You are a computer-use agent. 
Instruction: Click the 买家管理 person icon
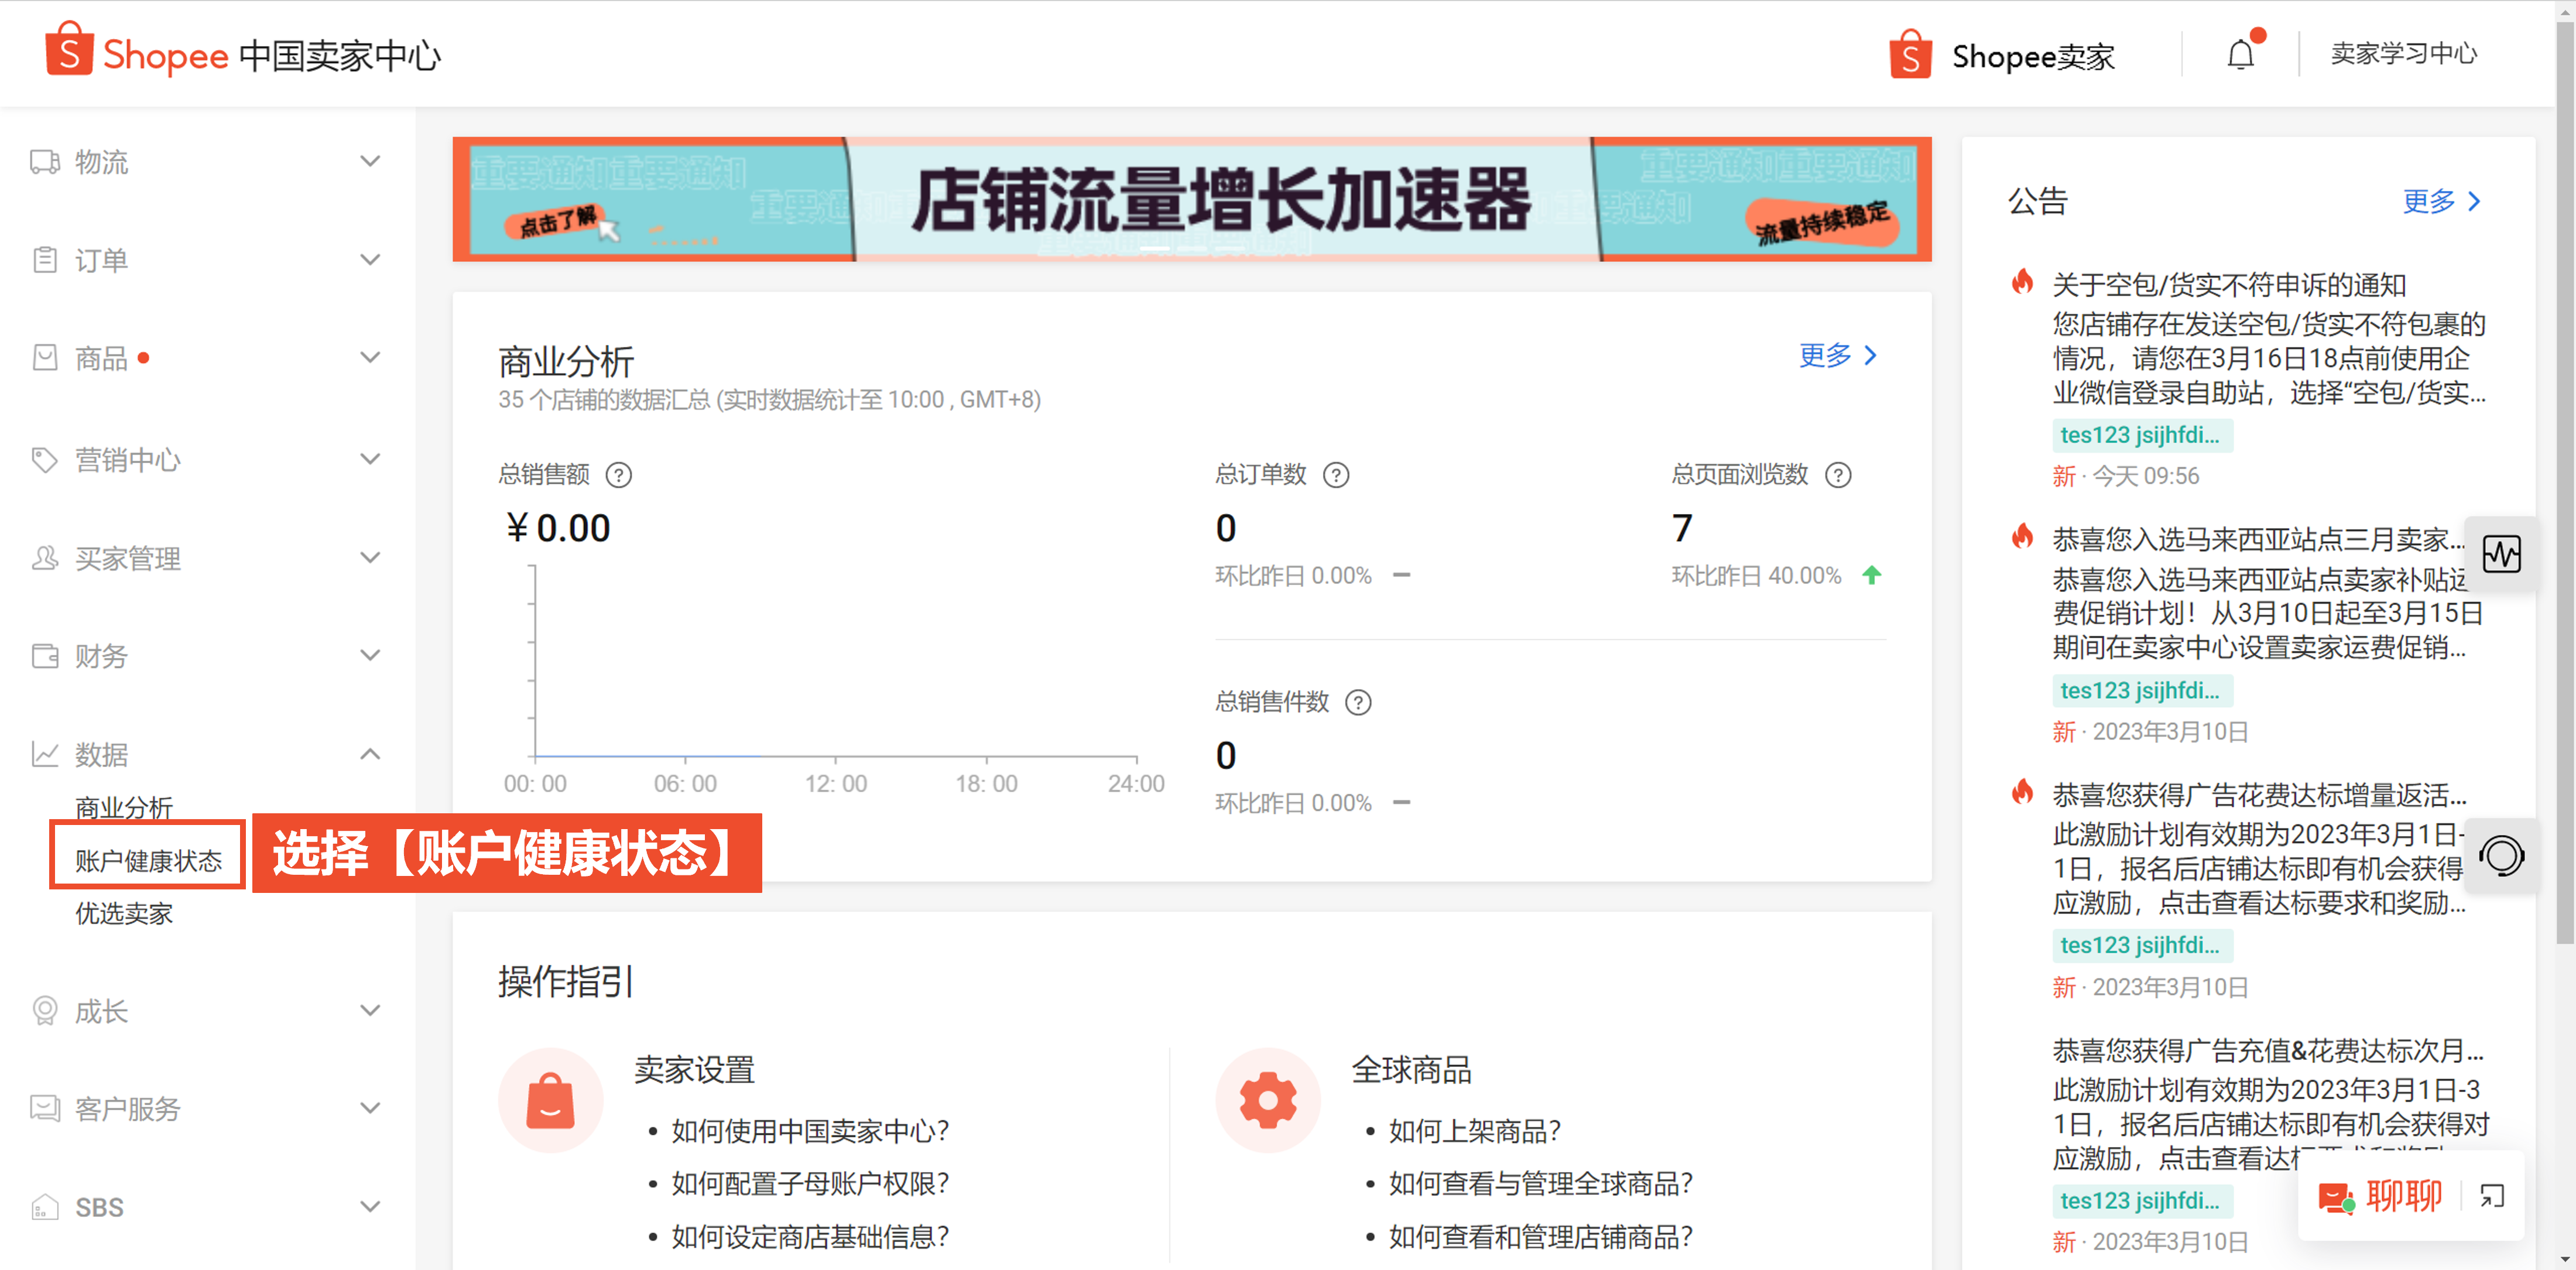[45, 558]
